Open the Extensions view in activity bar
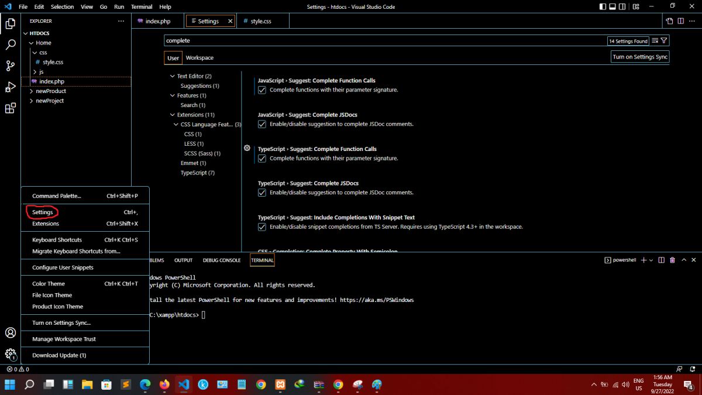The width and height of the screenshot is (702, 395). click(x=10, y=108)
